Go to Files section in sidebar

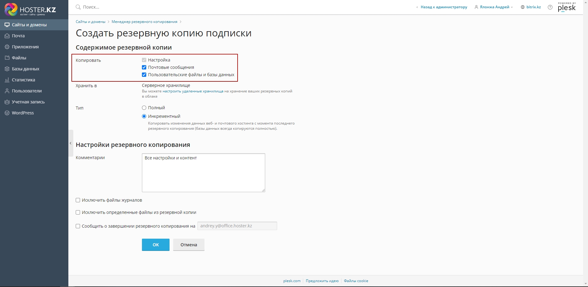[x=19, y=58]
